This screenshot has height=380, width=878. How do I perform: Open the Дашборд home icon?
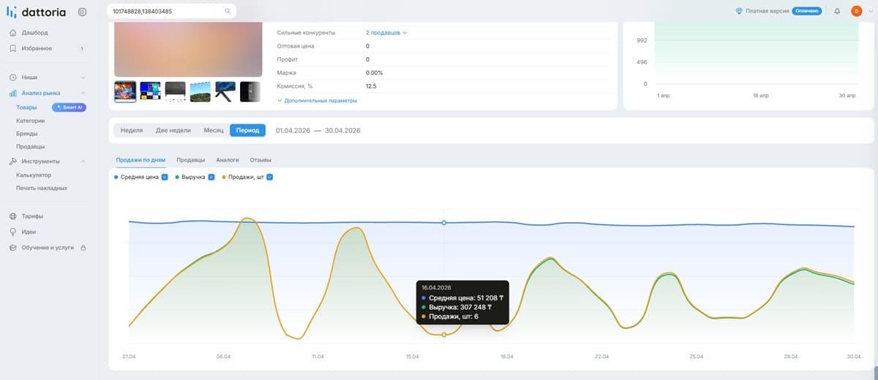(x=13, y=33)
